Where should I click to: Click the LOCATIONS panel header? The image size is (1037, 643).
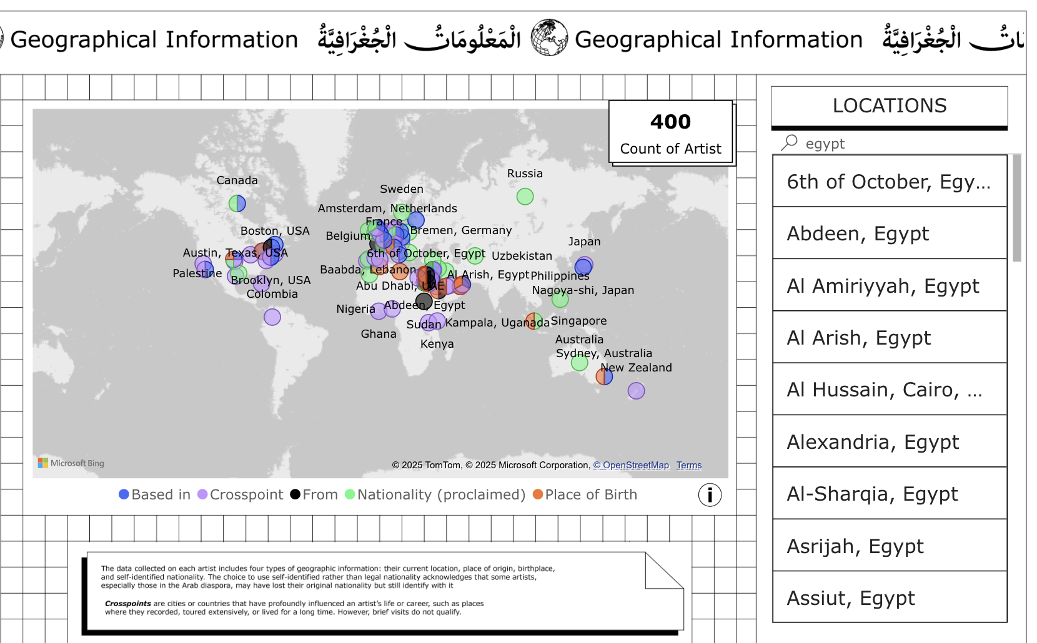pos(890,106)
